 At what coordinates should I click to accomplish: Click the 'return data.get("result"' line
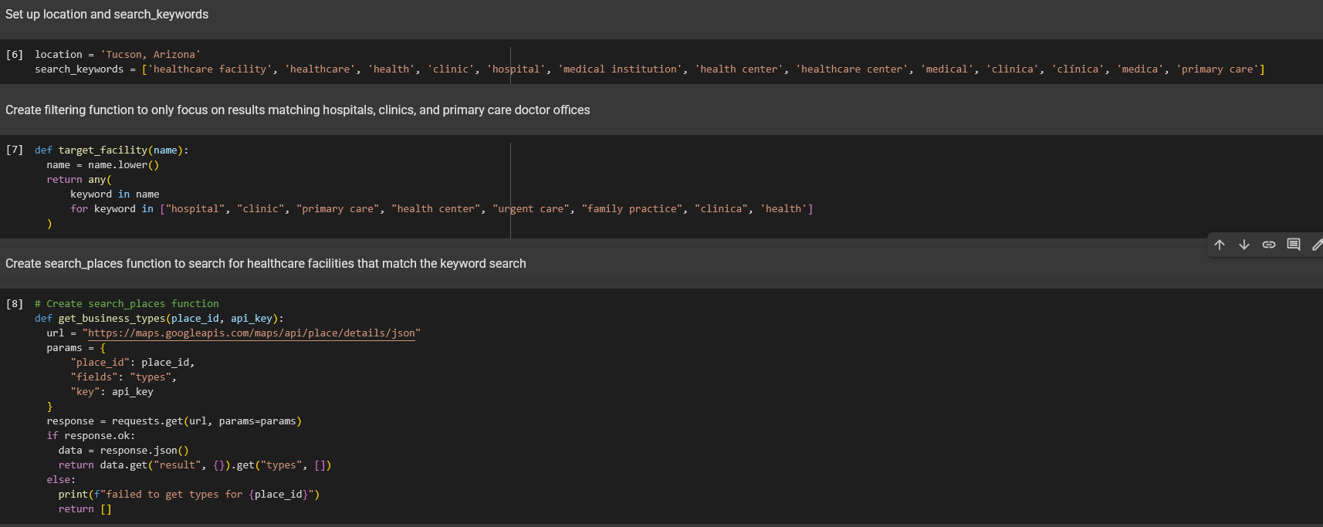[195, 465]
